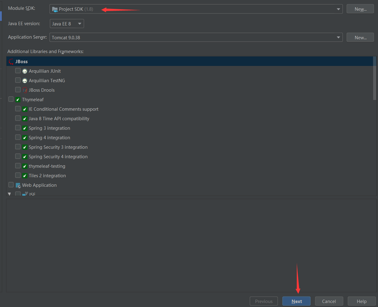The width and height of the screenshot is (378, 307).
Task: Select 'Spring Security 4 integration' label text
Action: click(58, 157)
